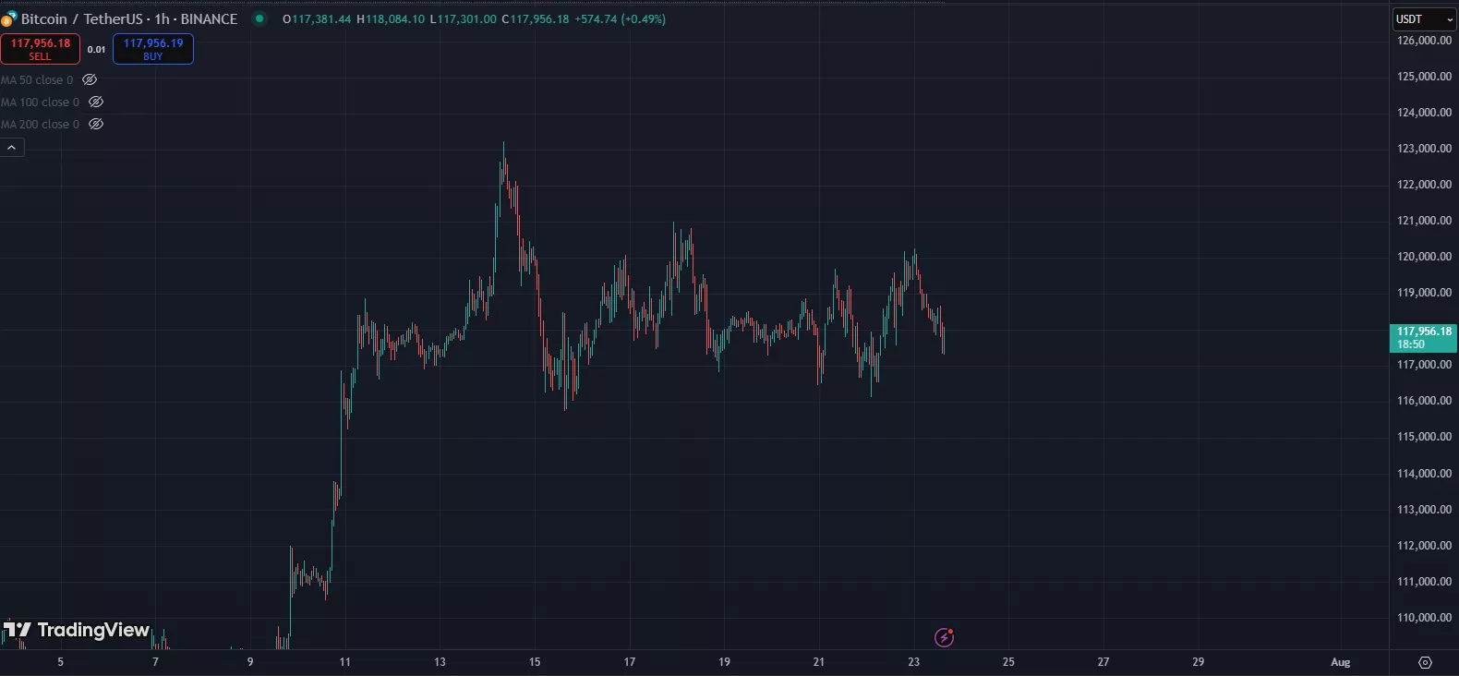Click the Bitcoin symbol logo icon
Screen dimensions: 1459x676
(8, 19)
